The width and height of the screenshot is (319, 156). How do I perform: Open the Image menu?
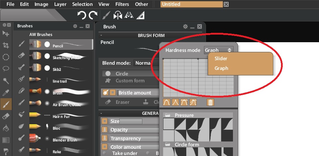coord(41,4)
